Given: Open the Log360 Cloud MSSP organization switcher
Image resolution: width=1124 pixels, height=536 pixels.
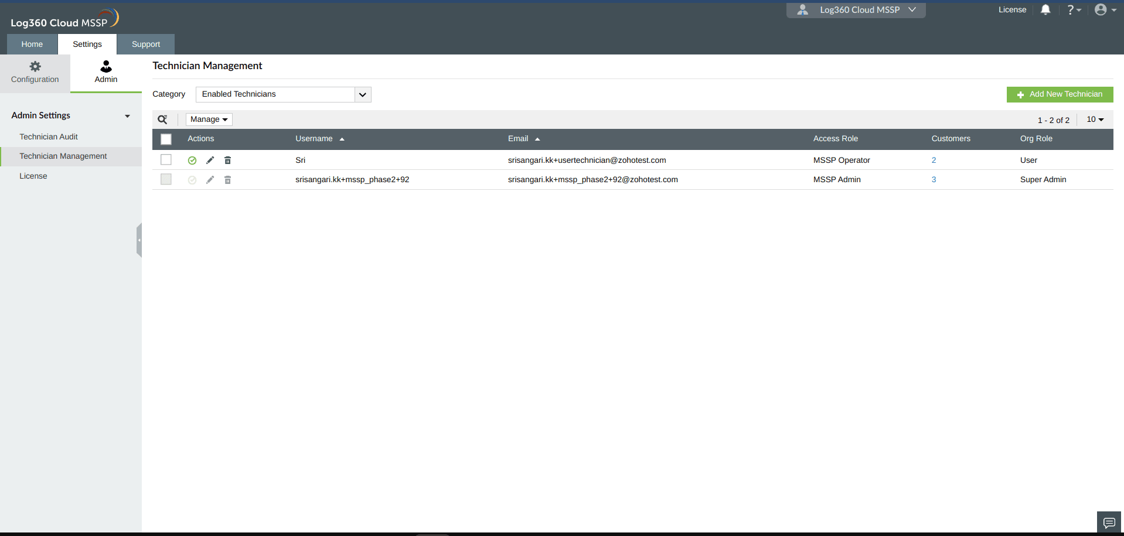Looking at the screenshot, I should point(856,10).
